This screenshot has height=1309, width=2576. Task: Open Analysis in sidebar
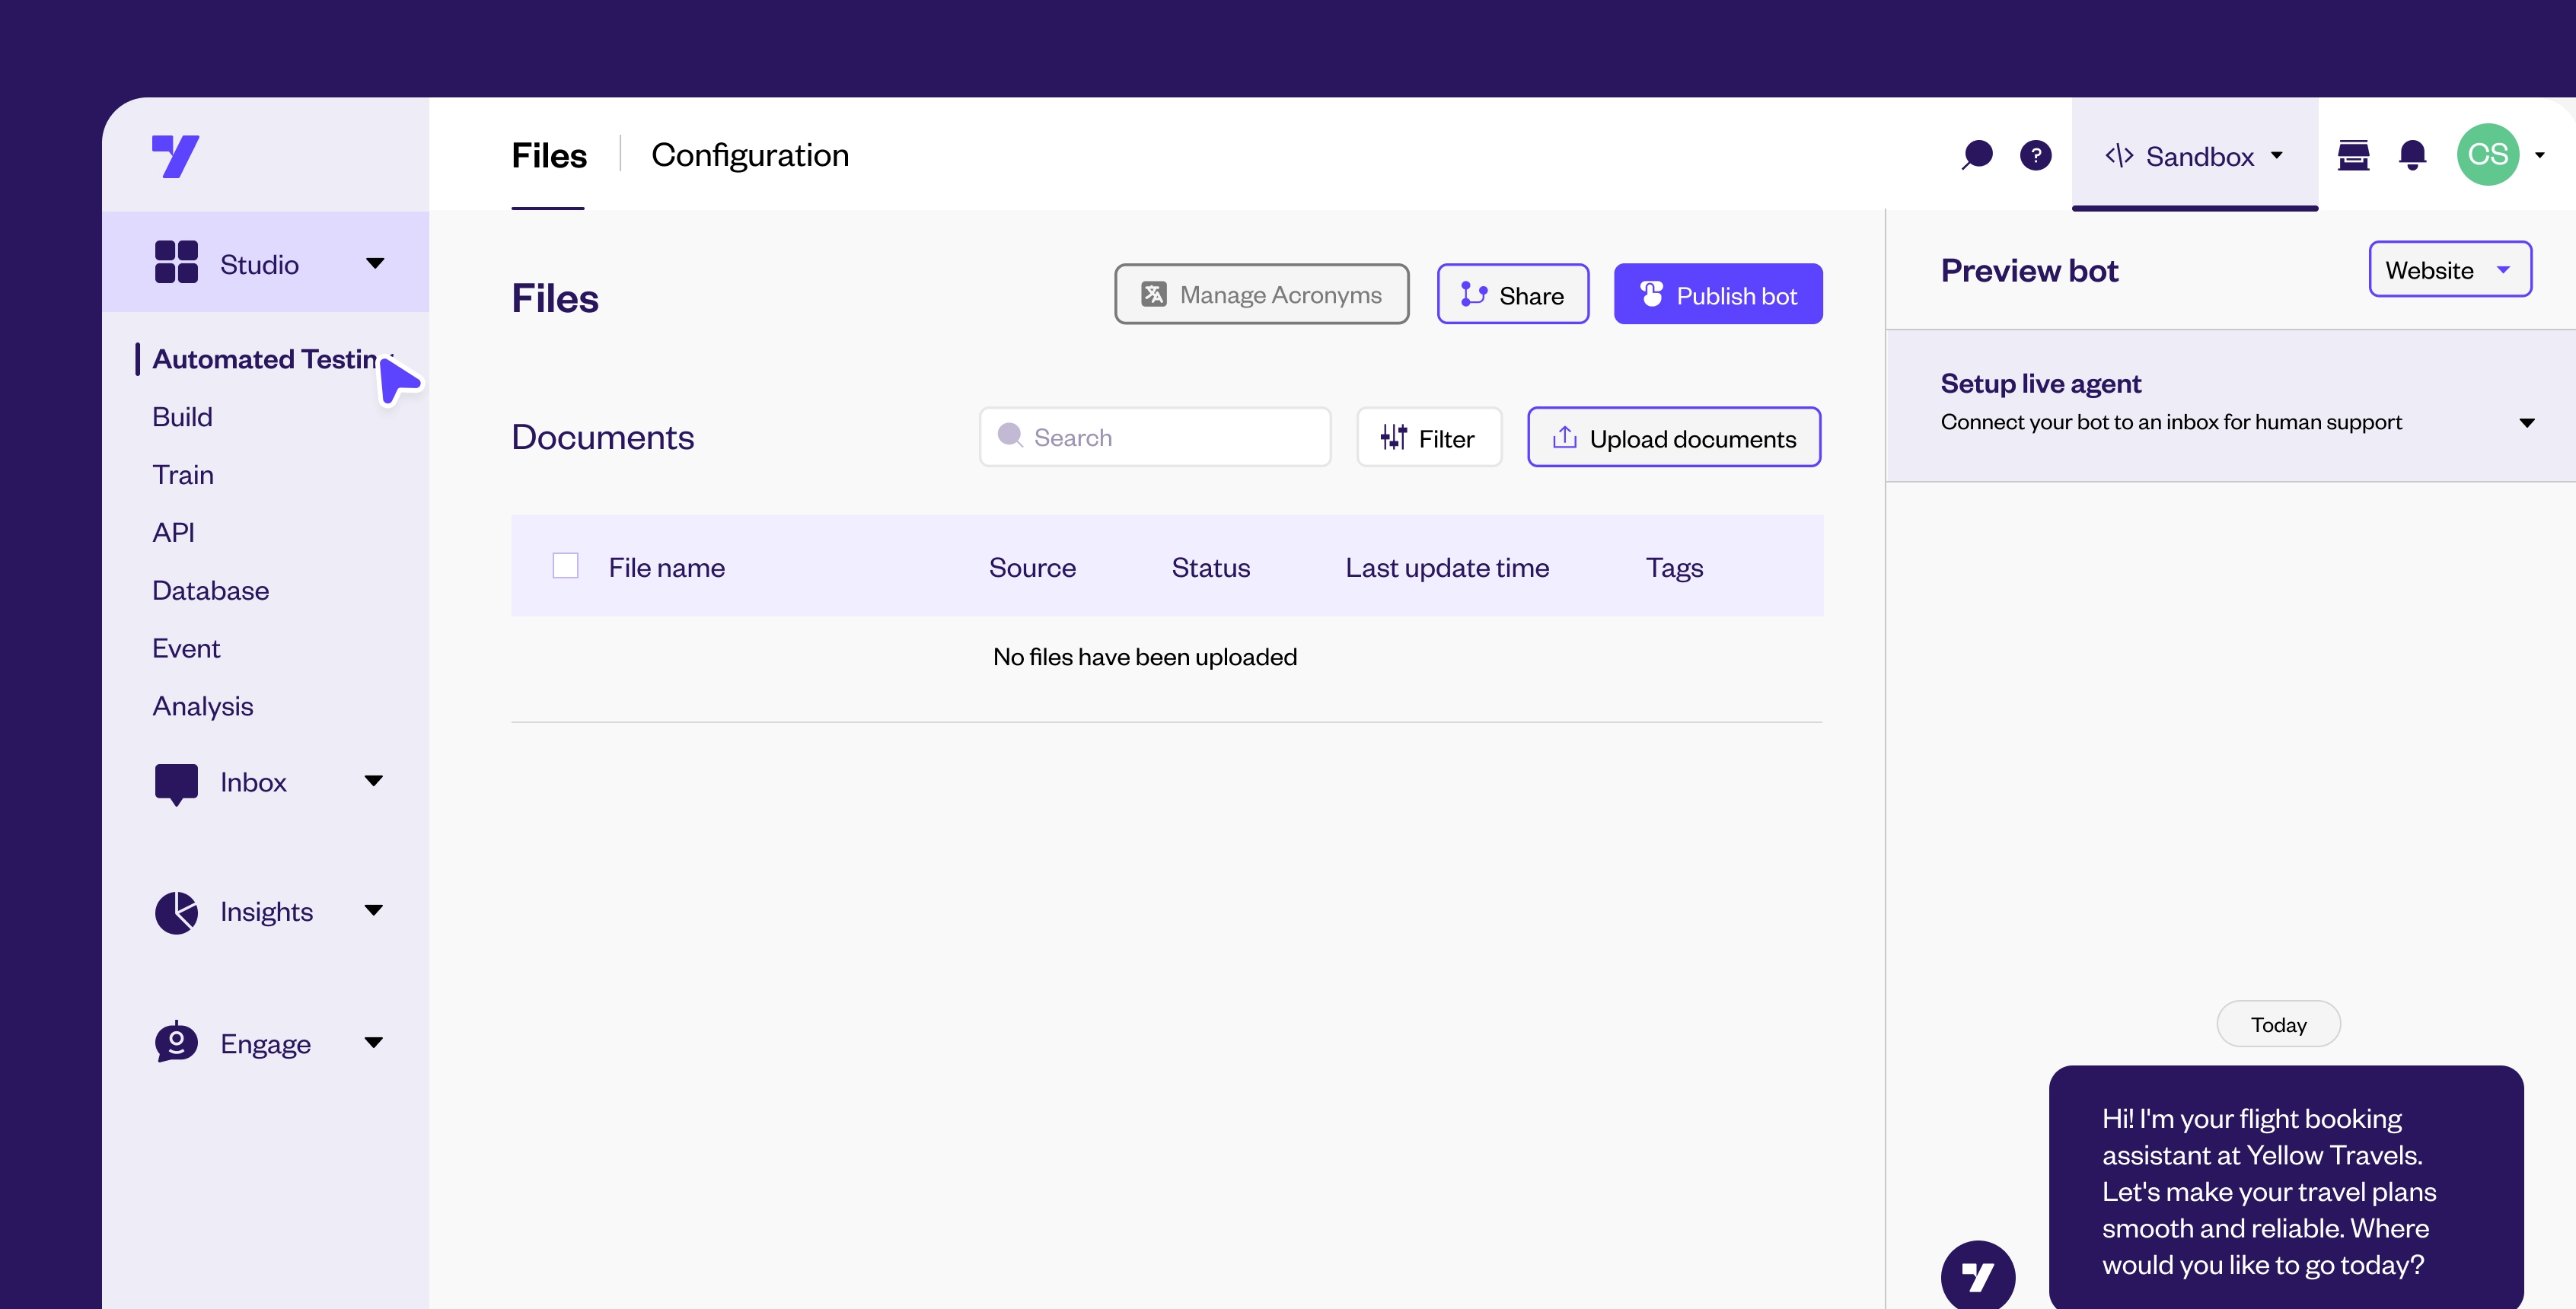pos(203,706)
